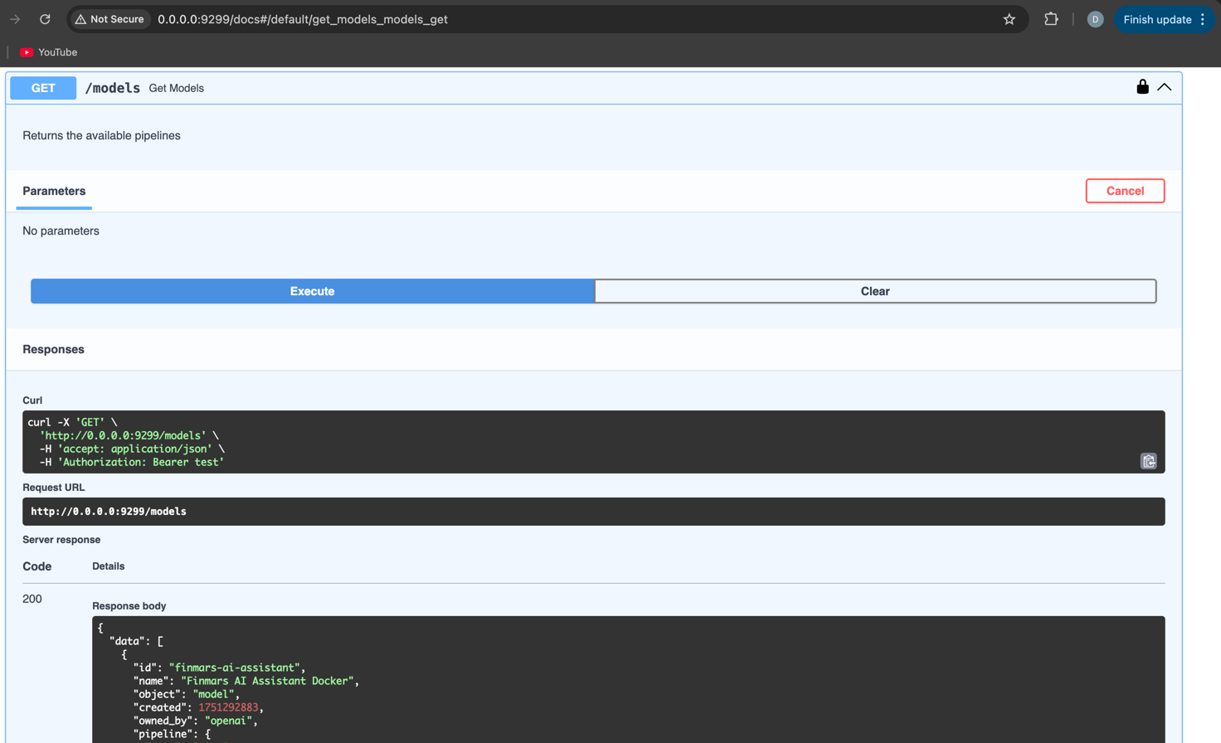Open the Chrome three-dot menu
1221x743 pixels.
point(1203,19)
